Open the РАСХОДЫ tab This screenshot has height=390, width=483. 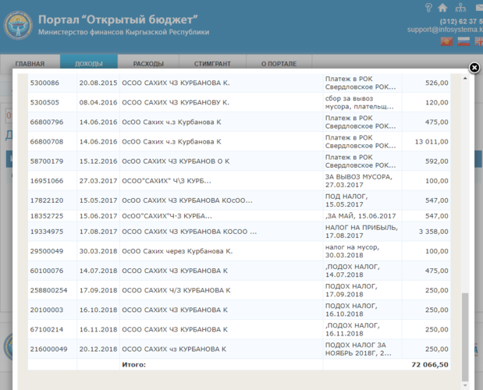(148, 63)
